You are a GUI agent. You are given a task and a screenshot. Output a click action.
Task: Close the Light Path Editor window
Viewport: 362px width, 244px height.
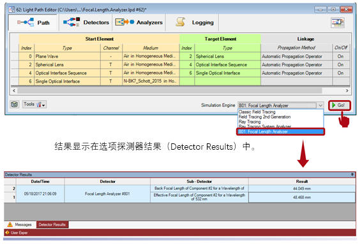pyautogui.click(x=346, y=10)
